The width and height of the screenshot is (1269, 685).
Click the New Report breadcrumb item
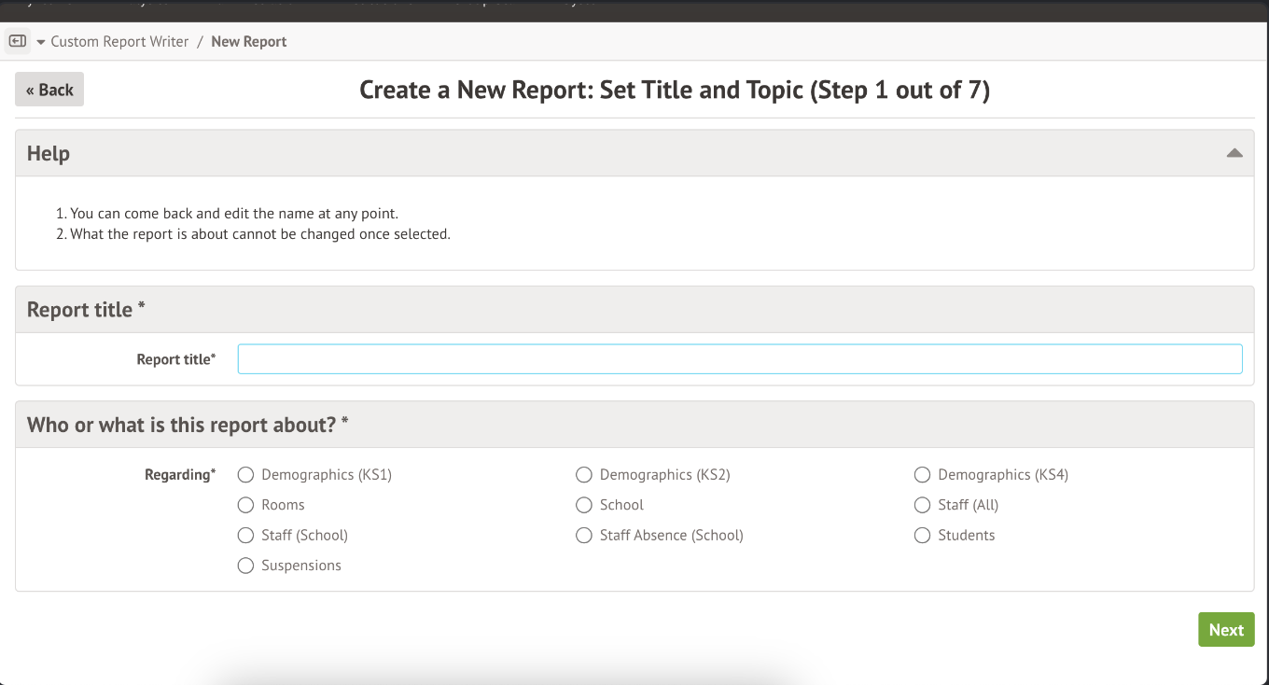(x=249, y=42)
